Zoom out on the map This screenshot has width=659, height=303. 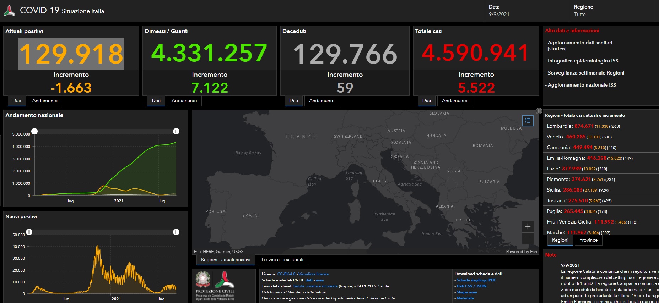click(528, 238)
